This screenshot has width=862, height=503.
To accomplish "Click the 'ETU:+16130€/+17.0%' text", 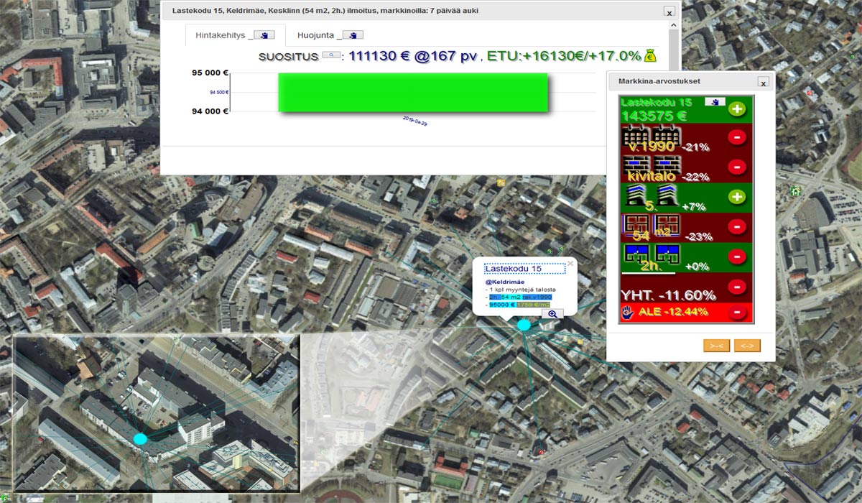I will pyautogui.click(x=564, y=56).
